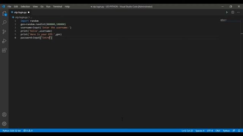Click 'Here is your OTP:' string
Image resolution: width=243 pixels, height=136 pixels.
coord(42,34)
